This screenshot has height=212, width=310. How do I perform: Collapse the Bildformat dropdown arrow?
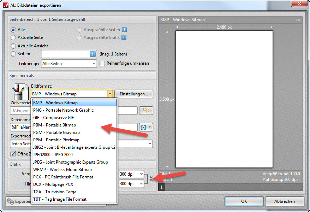[x=110, y=94]
